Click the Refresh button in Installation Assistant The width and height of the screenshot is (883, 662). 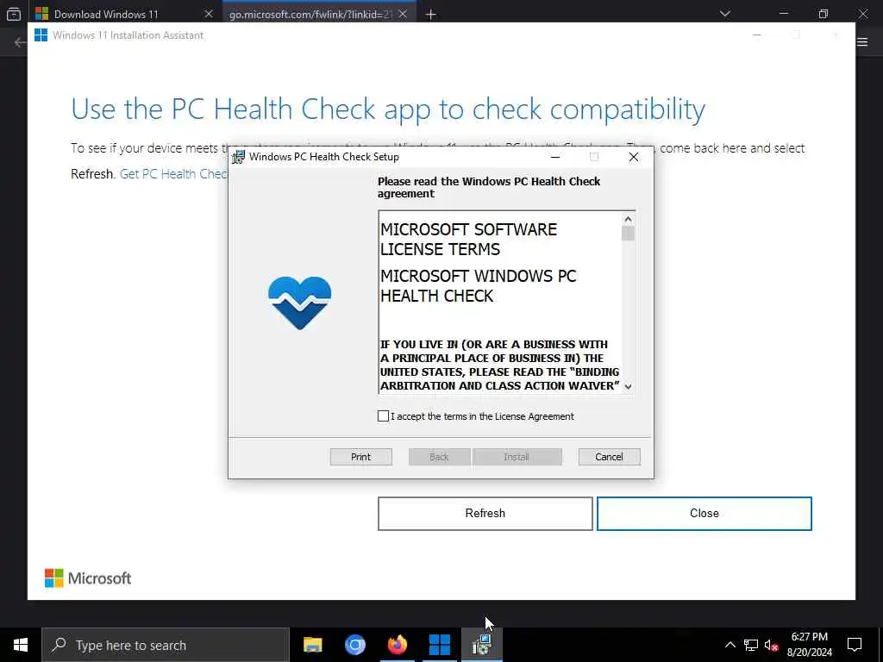click(x=485, y=513)
